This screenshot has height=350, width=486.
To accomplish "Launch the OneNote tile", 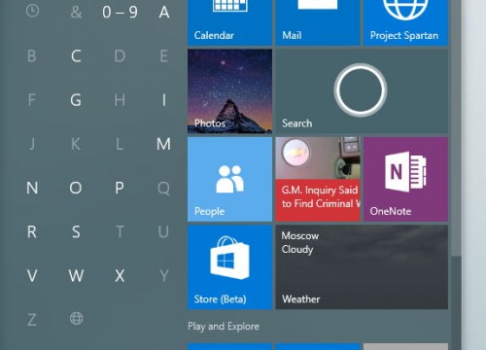I will point(405,179).
